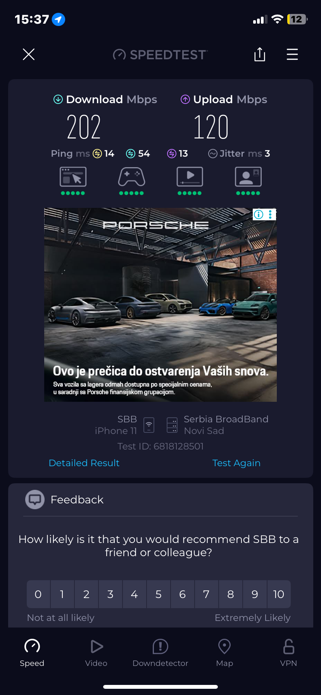Tap the video streaming quality icon

coord(190,177)
